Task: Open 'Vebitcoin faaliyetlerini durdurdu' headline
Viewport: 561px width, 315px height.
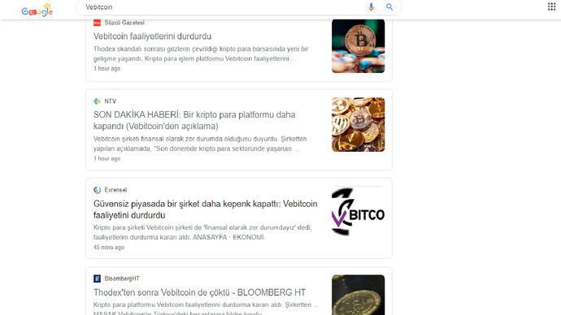Action: point(152,37)
